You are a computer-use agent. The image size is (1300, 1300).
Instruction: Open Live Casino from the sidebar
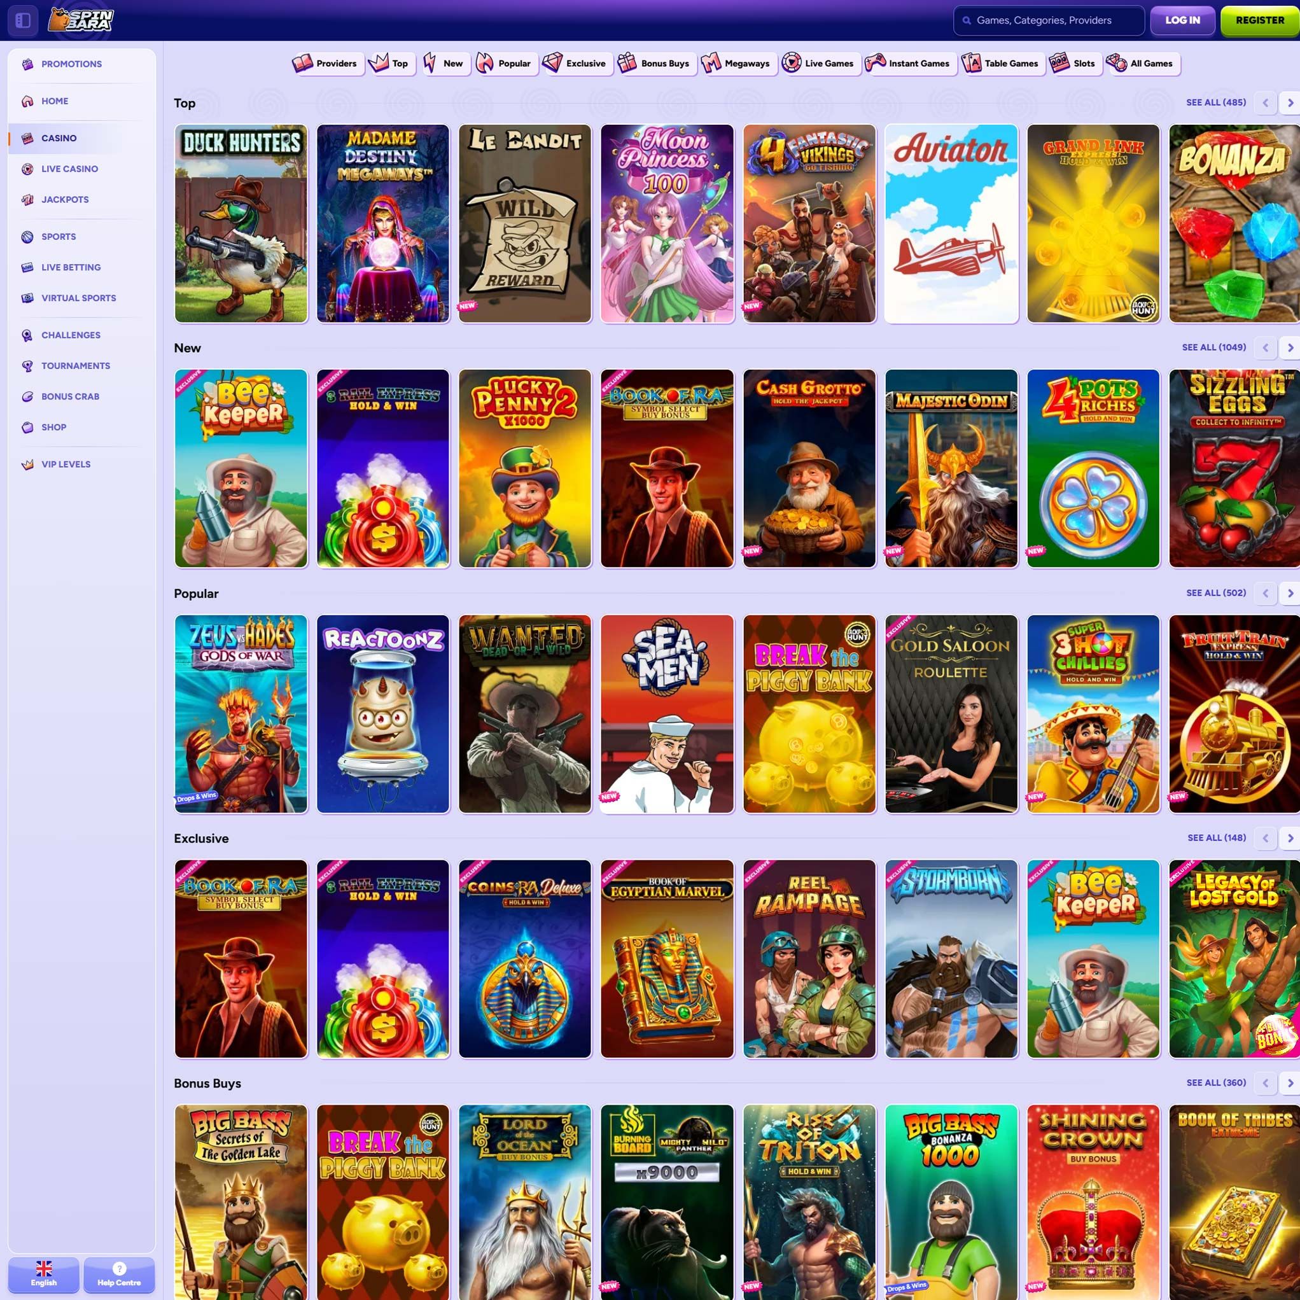(x=69, y=169)
